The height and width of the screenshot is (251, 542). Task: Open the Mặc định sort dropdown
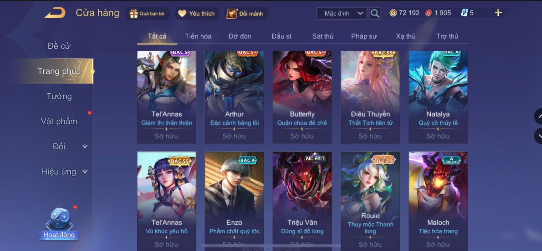(342, 14)
